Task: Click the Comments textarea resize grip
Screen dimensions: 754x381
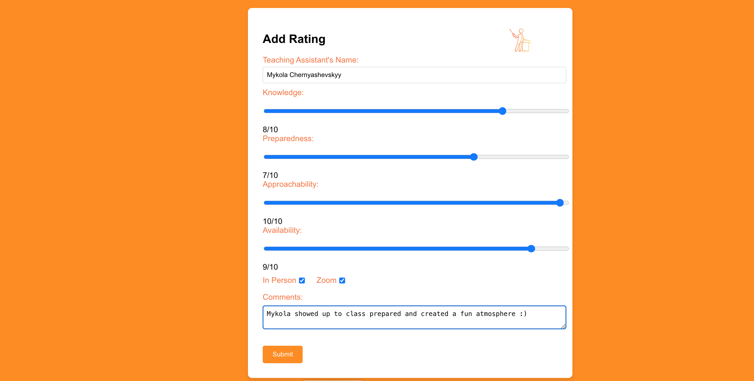Action: click(563, 326)
